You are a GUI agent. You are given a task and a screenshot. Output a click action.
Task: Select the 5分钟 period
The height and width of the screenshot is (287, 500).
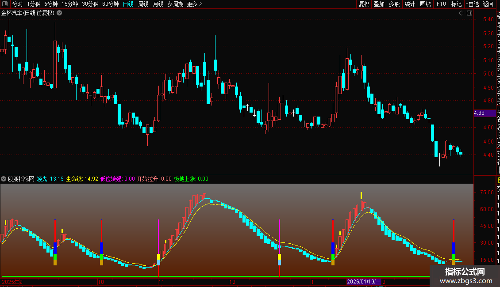(x=51, y=4)
